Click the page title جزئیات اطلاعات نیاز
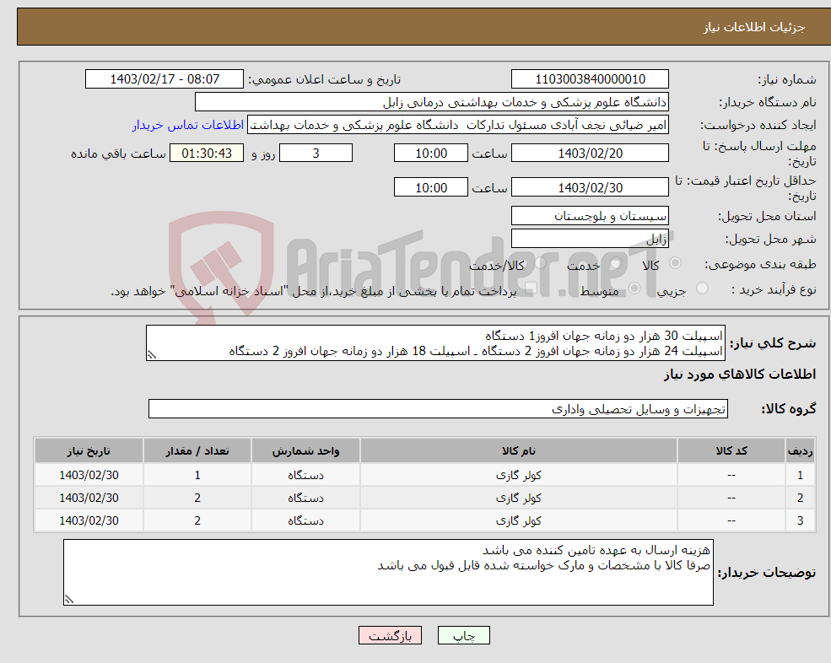Viewport: 831px width, 663px height. pos(754,27)
